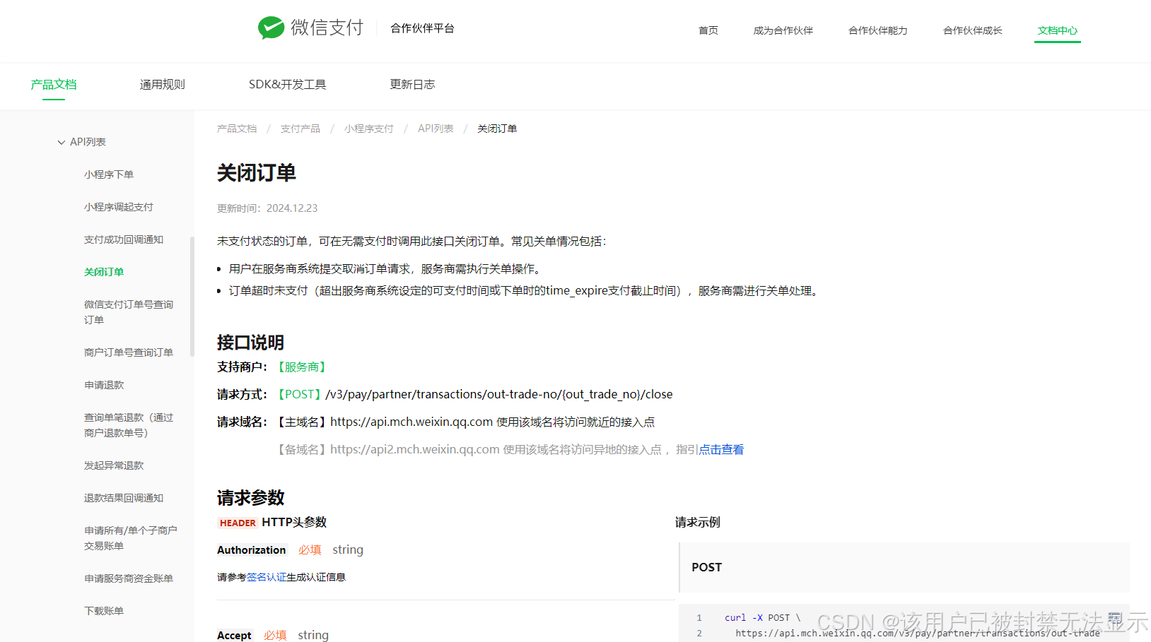This screenshot has height=642, width=1151.
Task: Open 申请所有/单个子商户交易账单 in sidebar
Action: pyautogui.click(x=131, y=538)
